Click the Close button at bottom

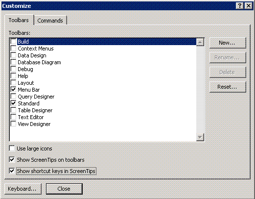click(64, 189)
